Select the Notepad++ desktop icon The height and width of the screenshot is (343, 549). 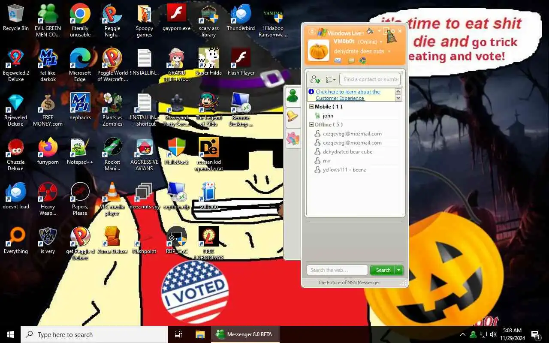point(80,151)
